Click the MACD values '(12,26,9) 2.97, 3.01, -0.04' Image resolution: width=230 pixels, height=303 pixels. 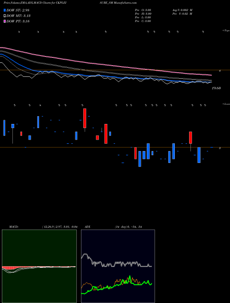pos(60,227)
